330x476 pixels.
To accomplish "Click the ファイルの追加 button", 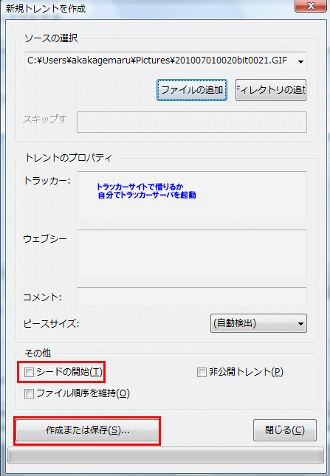I will pyautogui.click(x=191, y=90).
